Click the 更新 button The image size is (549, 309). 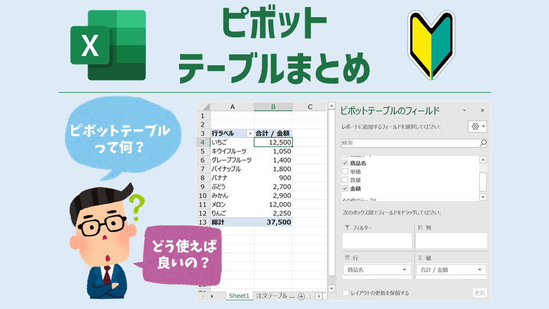pyautogui.click(x=480, y=293)
